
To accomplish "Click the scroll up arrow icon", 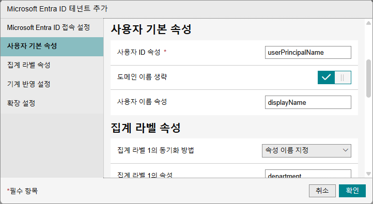I will point(368,23).
